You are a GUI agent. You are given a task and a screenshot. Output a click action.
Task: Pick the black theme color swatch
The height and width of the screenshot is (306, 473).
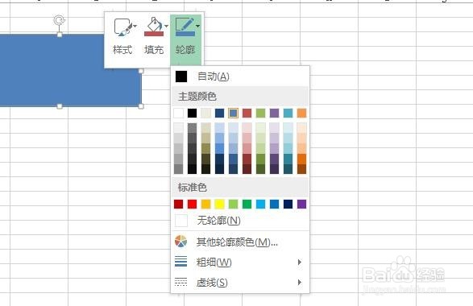pos(192,113)
